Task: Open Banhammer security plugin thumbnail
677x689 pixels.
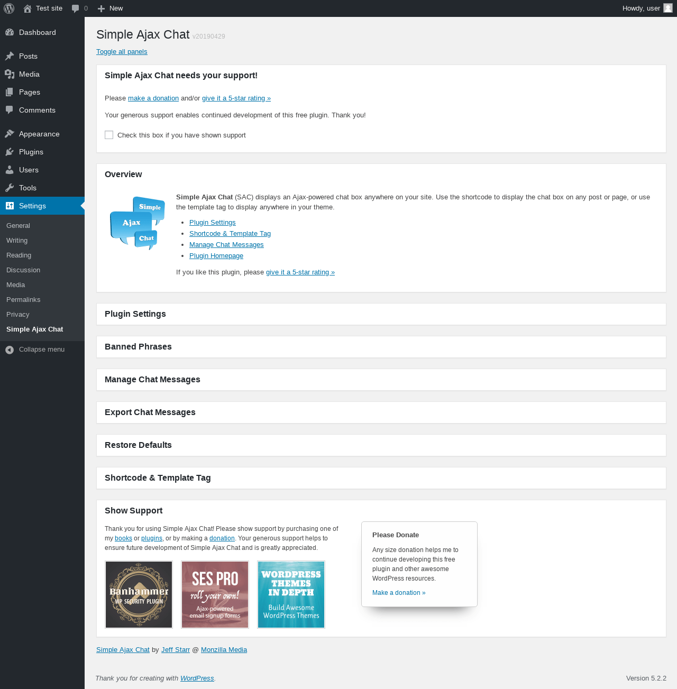Action: click(x=139, y=595)
